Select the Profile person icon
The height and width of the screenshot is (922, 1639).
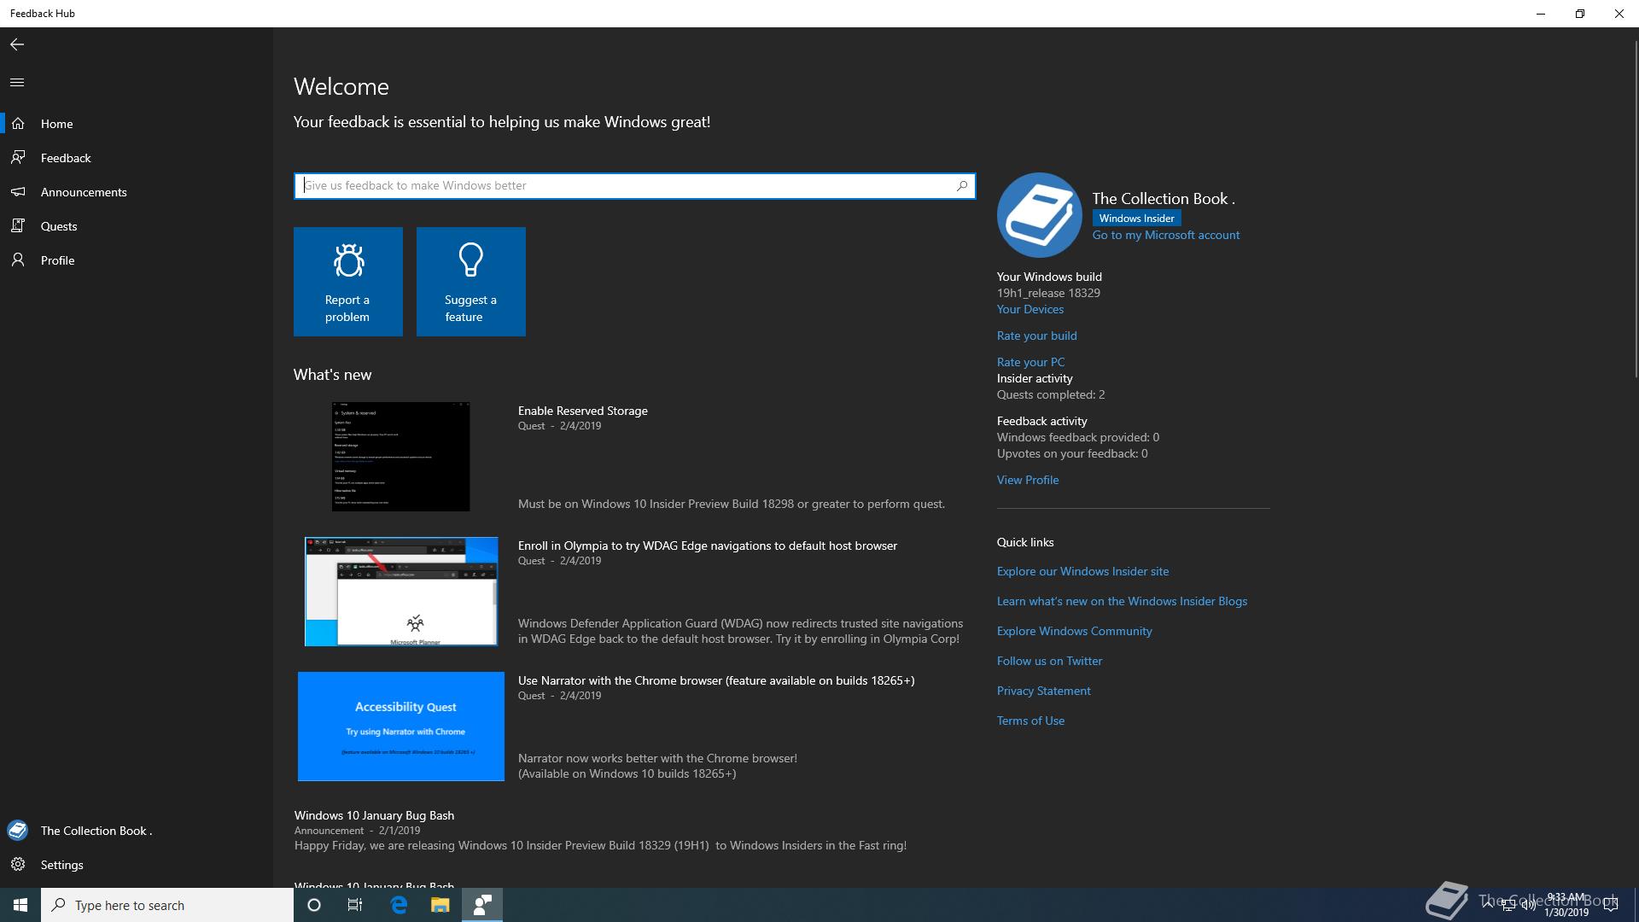click(x=18, y=260)
